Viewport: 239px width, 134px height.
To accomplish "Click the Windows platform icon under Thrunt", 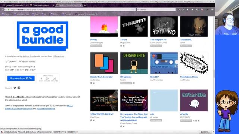I will pyautogui.click(x=121, y=46).
